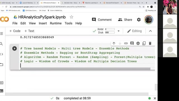Screen dimensions: 179x101
Task: Click Disk usage bar
Action: (x=110, y=33)
